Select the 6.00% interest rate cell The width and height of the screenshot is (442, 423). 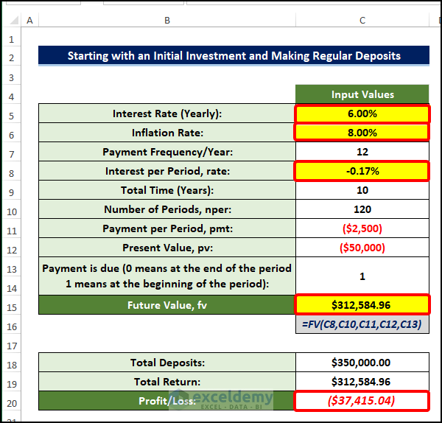[362, 113]
